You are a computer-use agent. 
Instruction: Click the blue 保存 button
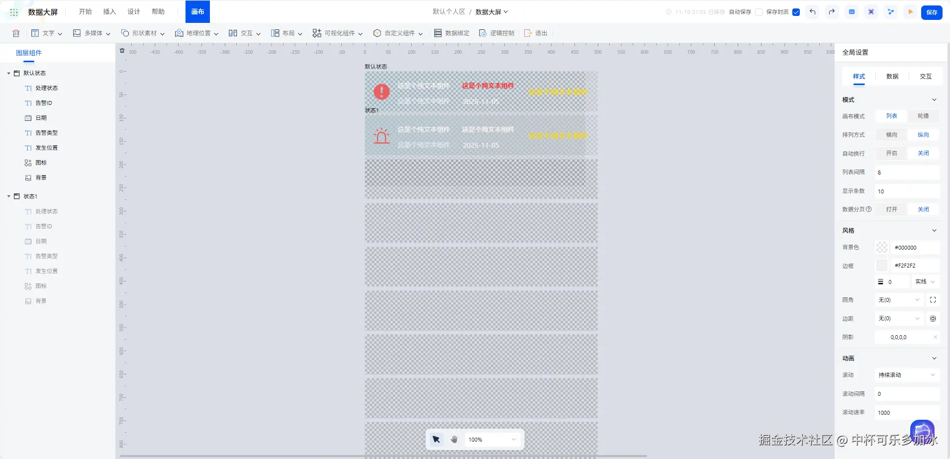pos(932,12)
